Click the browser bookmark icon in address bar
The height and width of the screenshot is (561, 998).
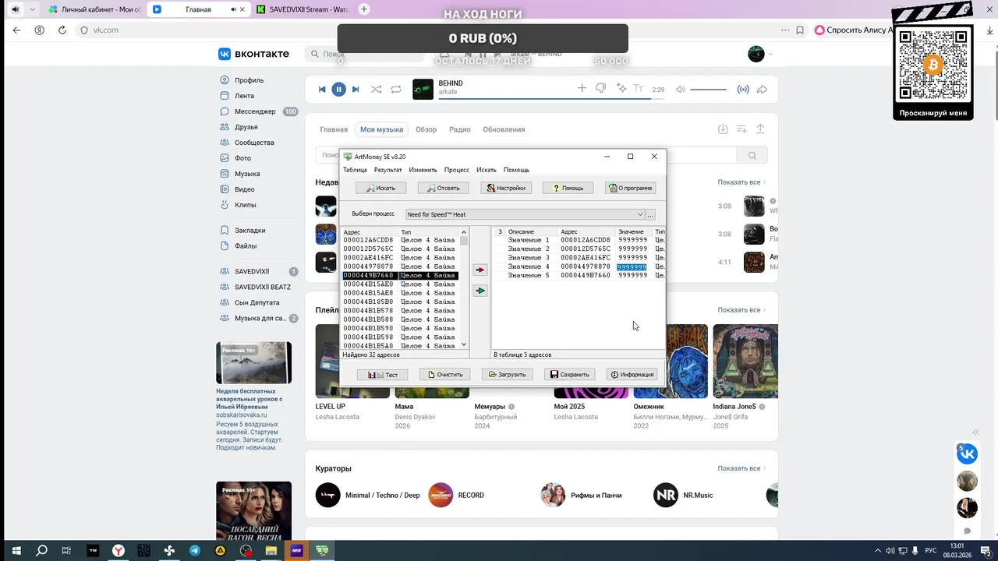coord(800,30)
